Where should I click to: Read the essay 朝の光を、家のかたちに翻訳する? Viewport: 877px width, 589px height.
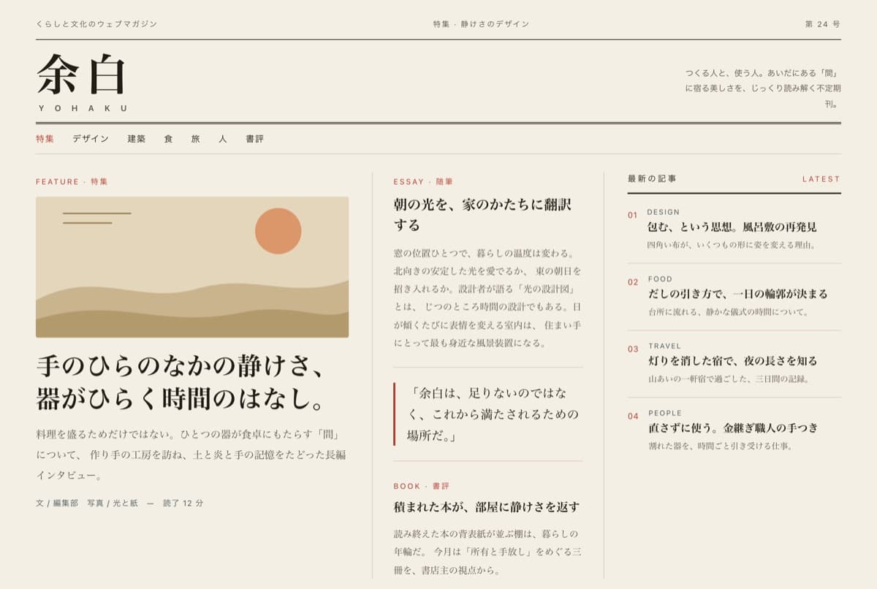point(482,214)
